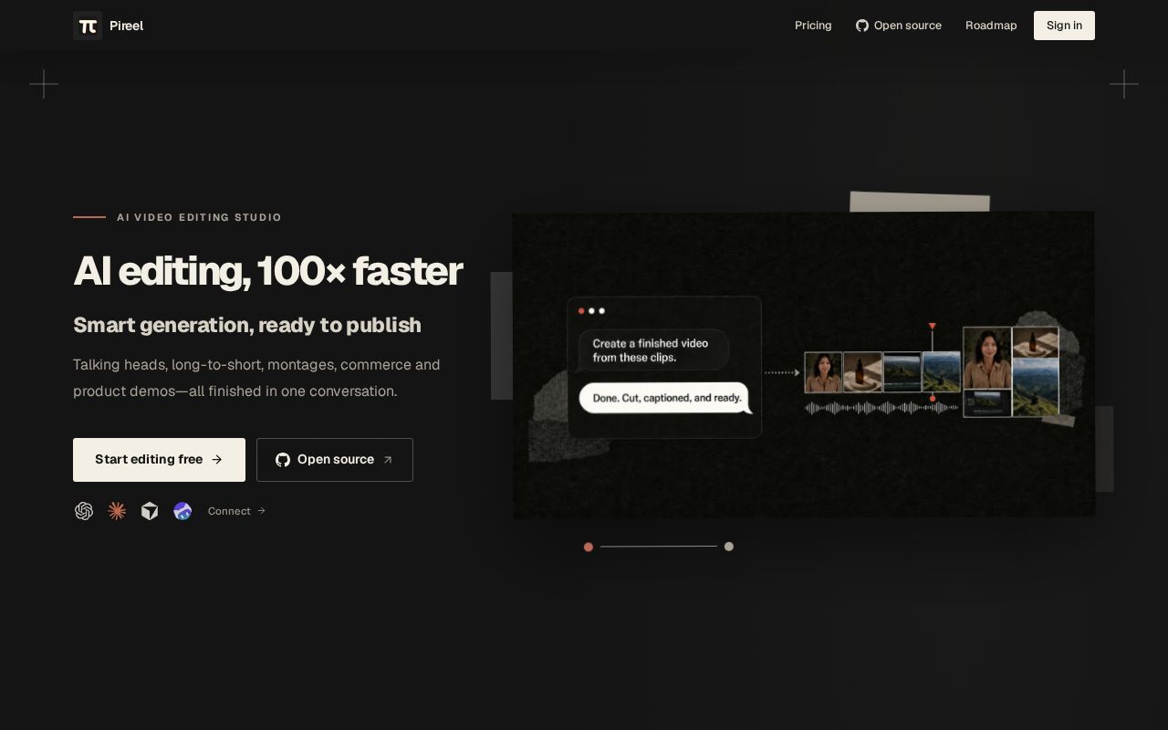Viewport: 1168px width, 730px height.
Task: Click the "AI editing, 100× faster" headline
Action: [267, 271]
